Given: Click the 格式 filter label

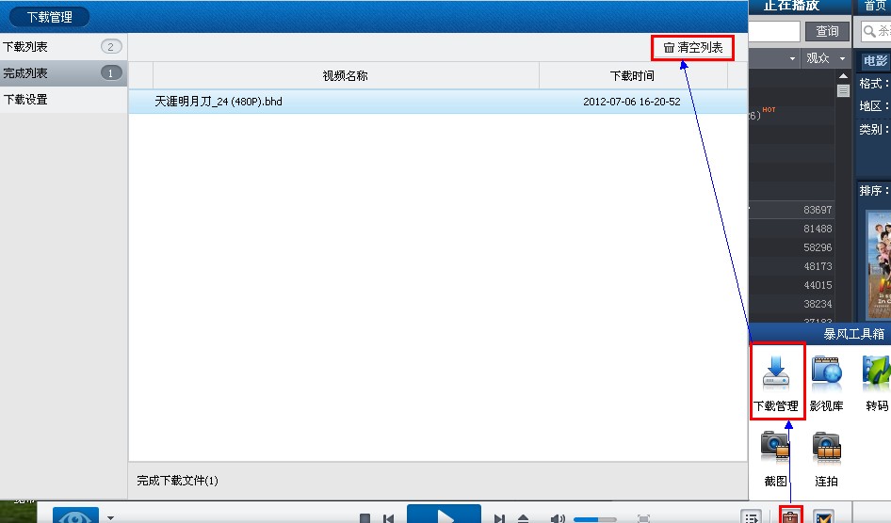Looking at the screenshot, I should tap(874, 84).
